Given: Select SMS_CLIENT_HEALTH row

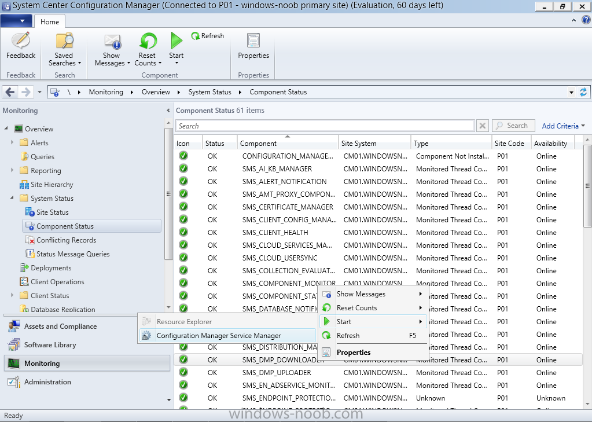Looking at the screenshot, I should [x=377, y=232].
